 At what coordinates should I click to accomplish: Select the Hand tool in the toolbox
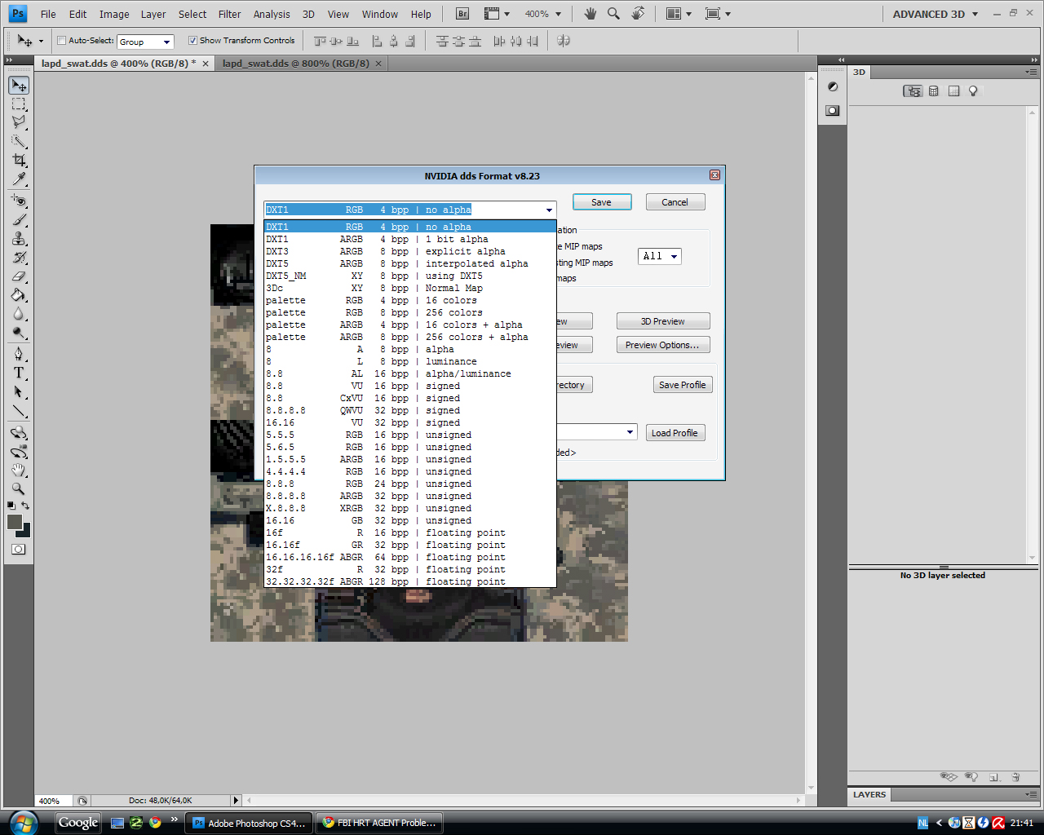point(19,471)
